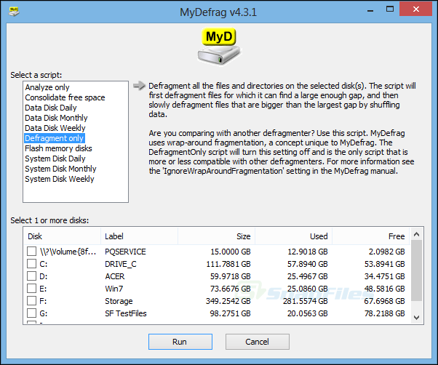Image resolution: width=438 pixels, height=365 pixels.
Task: Sort disks by Used column header
Action: tap(293, 236)
